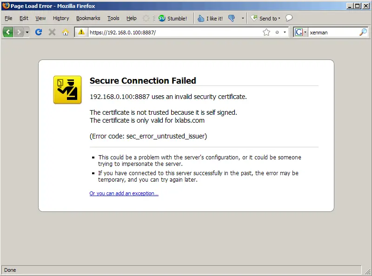Open the speech bubble reviews icon
372x276 pixels.
(289, 18)
